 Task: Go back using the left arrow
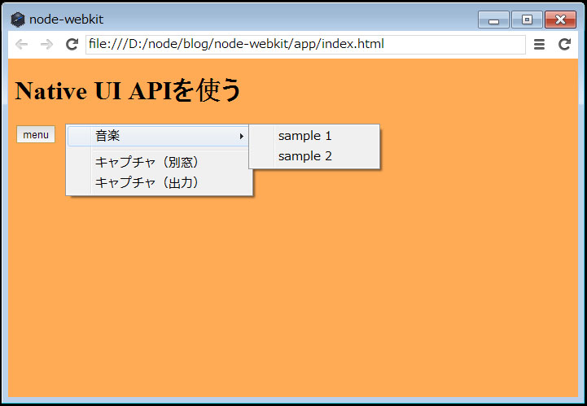point(22,45)
